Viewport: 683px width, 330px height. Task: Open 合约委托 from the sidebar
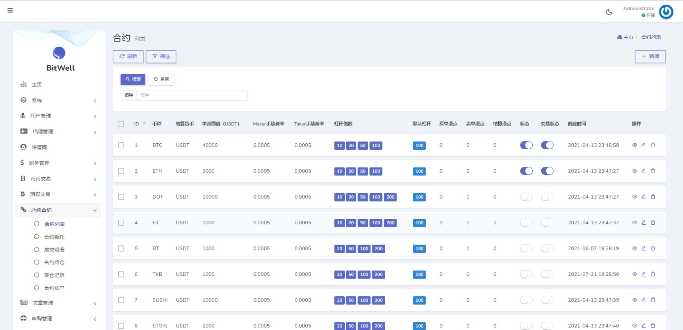click(x=55, y=236)
